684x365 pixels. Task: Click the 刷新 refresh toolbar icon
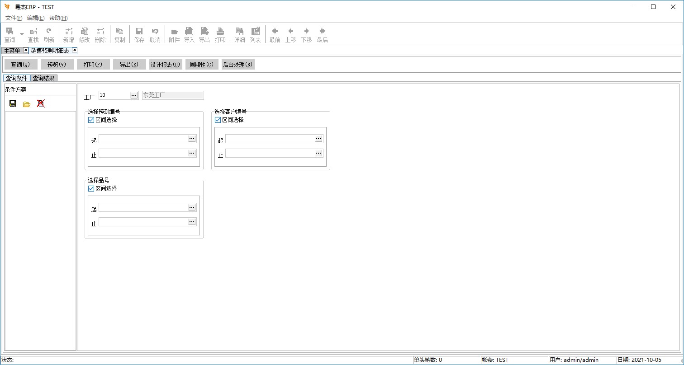[x=49, y=34]
